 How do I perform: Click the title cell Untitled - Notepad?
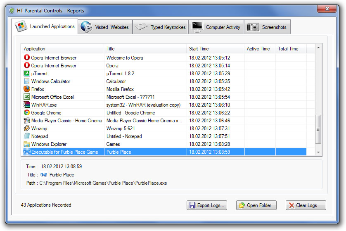124,136
